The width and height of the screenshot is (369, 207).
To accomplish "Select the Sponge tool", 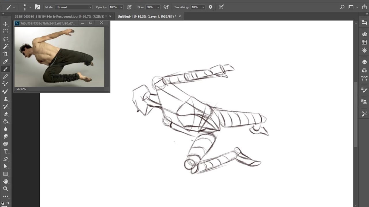I will [x=5, y=144].
